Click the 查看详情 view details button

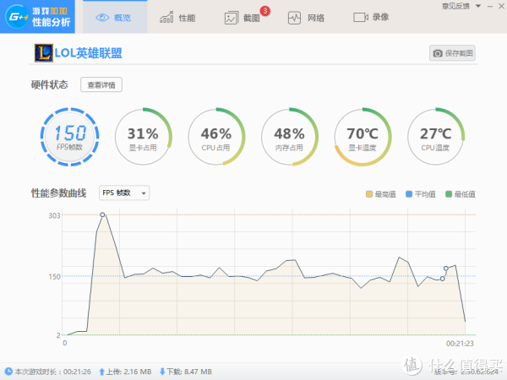tap(101, 84)
